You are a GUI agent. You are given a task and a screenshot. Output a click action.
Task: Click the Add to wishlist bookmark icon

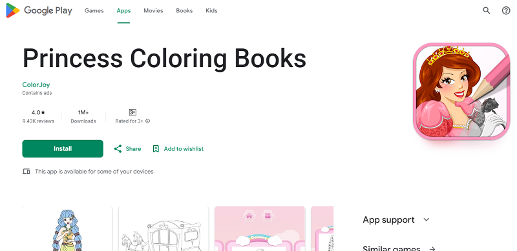pos(156,149)
